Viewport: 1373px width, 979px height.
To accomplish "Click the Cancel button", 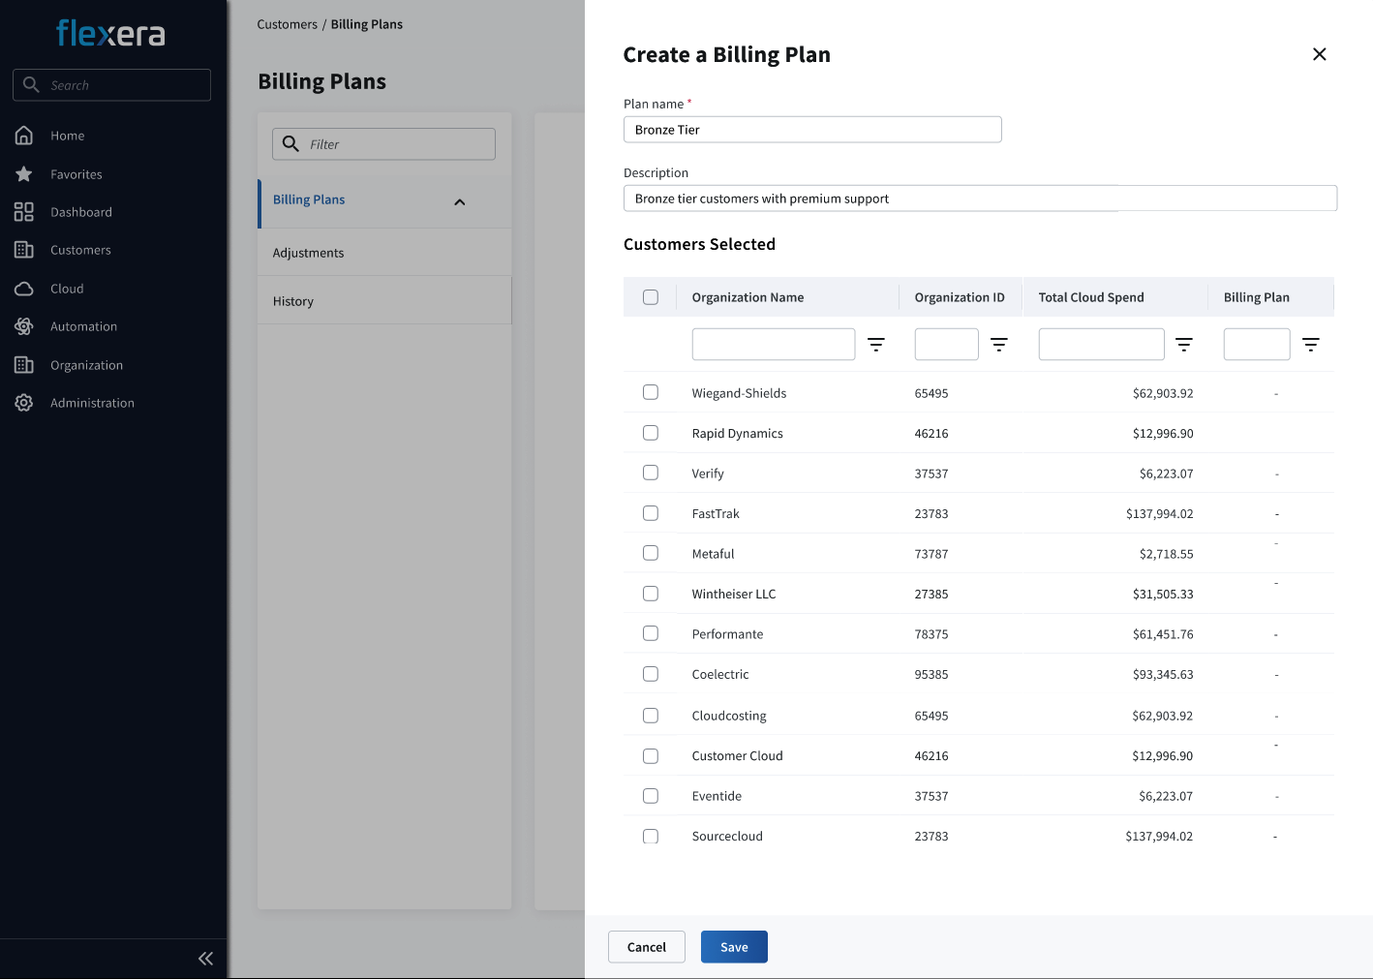I will coord(646,947).
